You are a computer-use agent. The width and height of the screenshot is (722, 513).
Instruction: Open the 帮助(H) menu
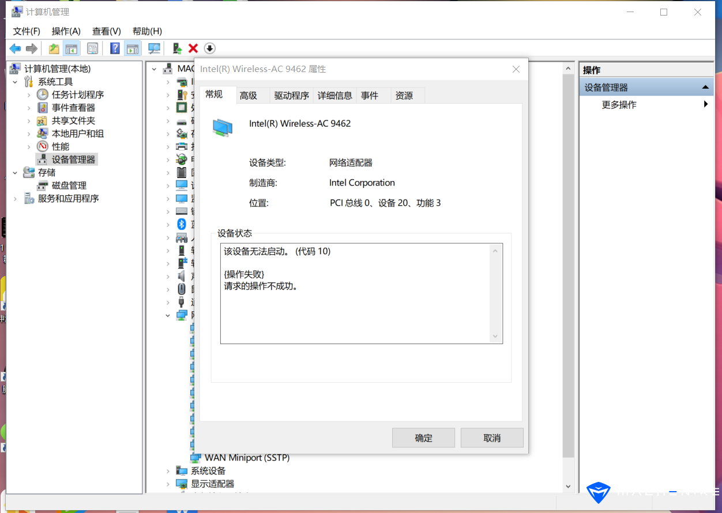coord(147,31)
